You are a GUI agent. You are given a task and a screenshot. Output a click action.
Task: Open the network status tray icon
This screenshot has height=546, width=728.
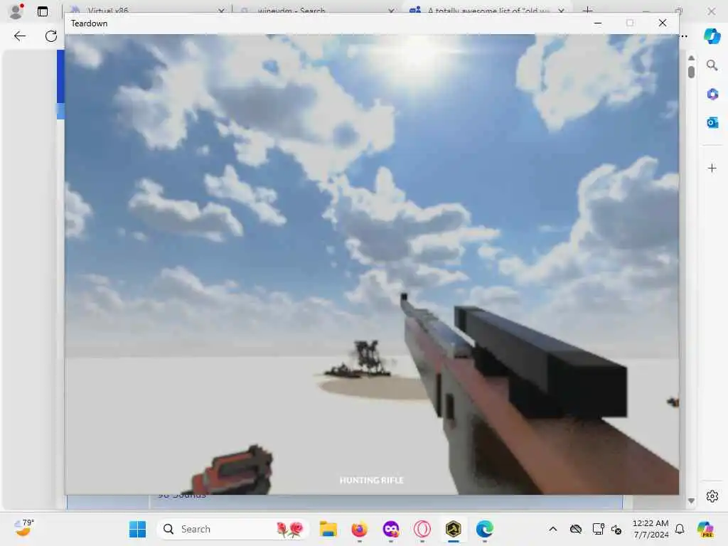point(598,529)
